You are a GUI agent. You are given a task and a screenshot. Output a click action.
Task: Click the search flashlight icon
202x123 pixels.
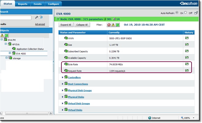coord(37,17)
